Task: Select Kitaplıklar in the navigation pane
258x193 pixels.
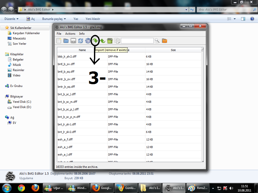Action: point(17,54)
